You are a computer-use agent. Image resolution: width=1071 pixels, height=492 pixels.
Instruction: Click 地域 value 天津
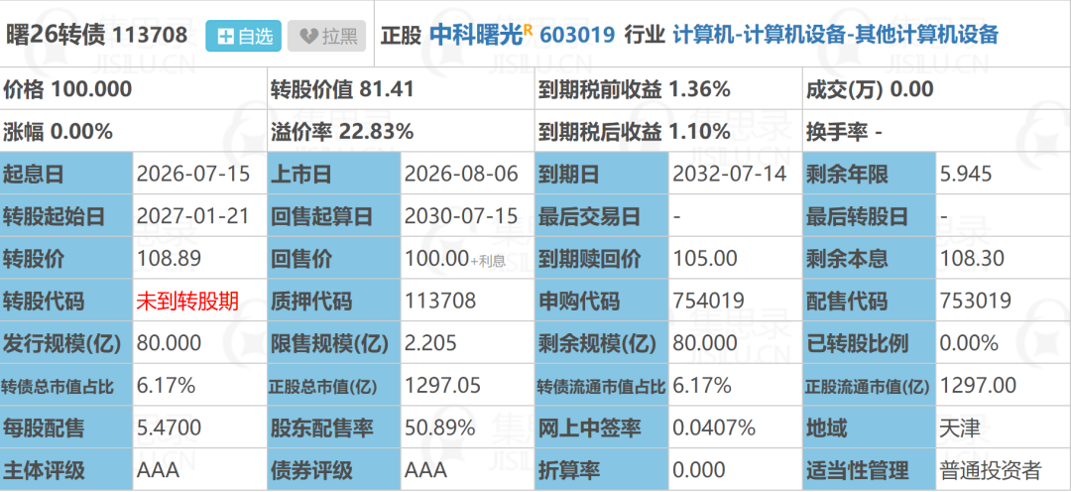click(960, 429)
